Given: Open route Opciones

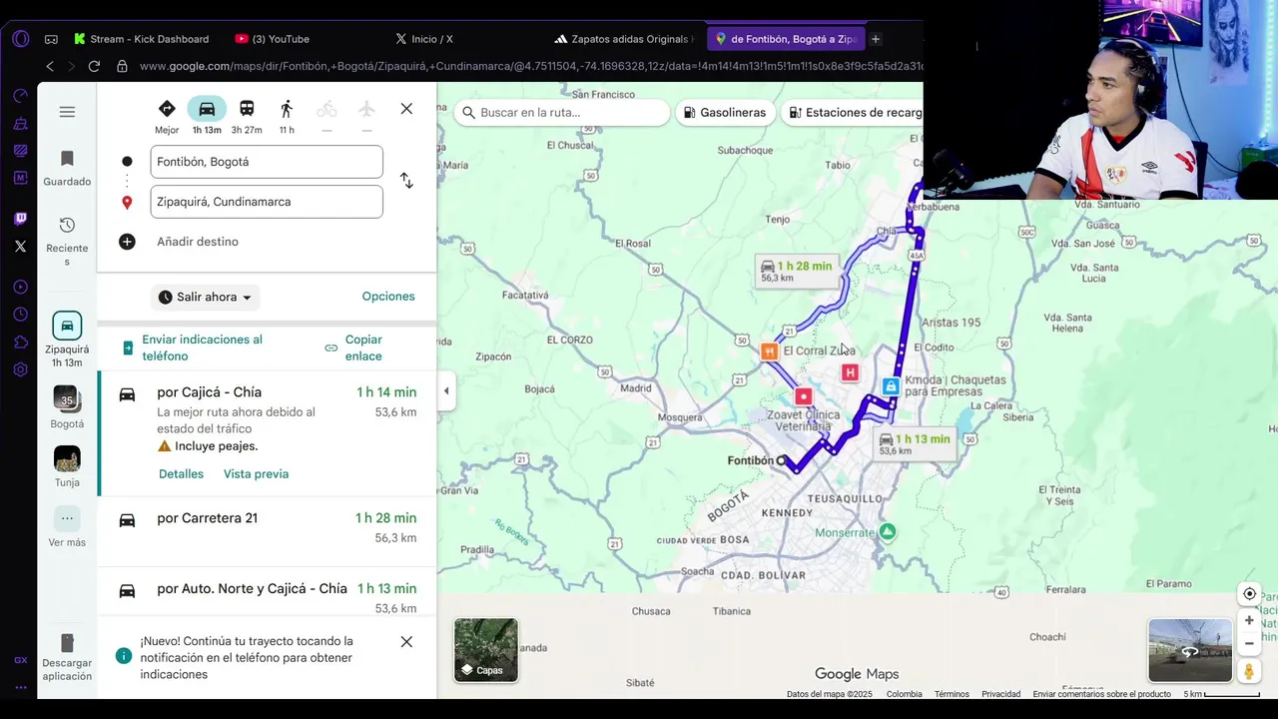Looking at the screenshot, I should 388,297.
